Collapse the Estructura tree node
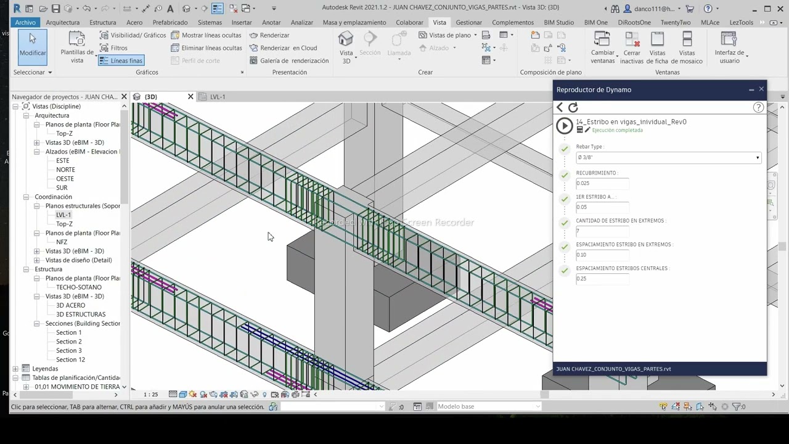The height and width of the screenshot is (444, 789). 27,269
